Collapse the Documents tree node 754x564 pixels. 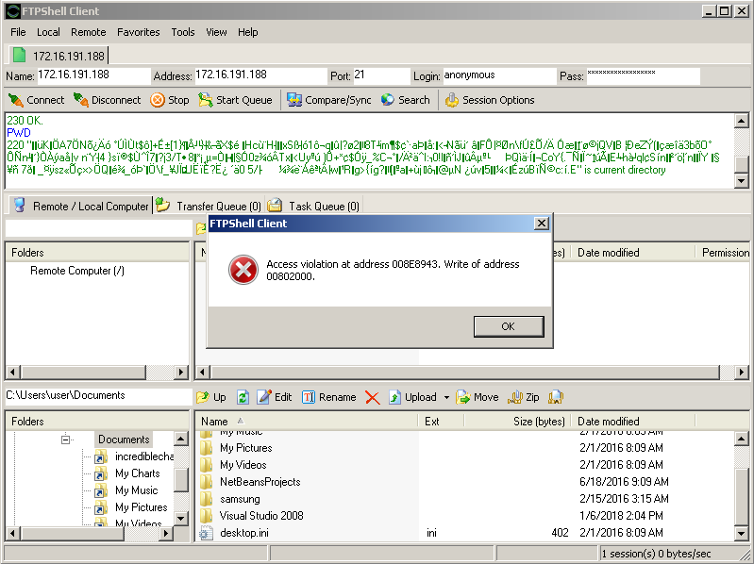point(66,440)
